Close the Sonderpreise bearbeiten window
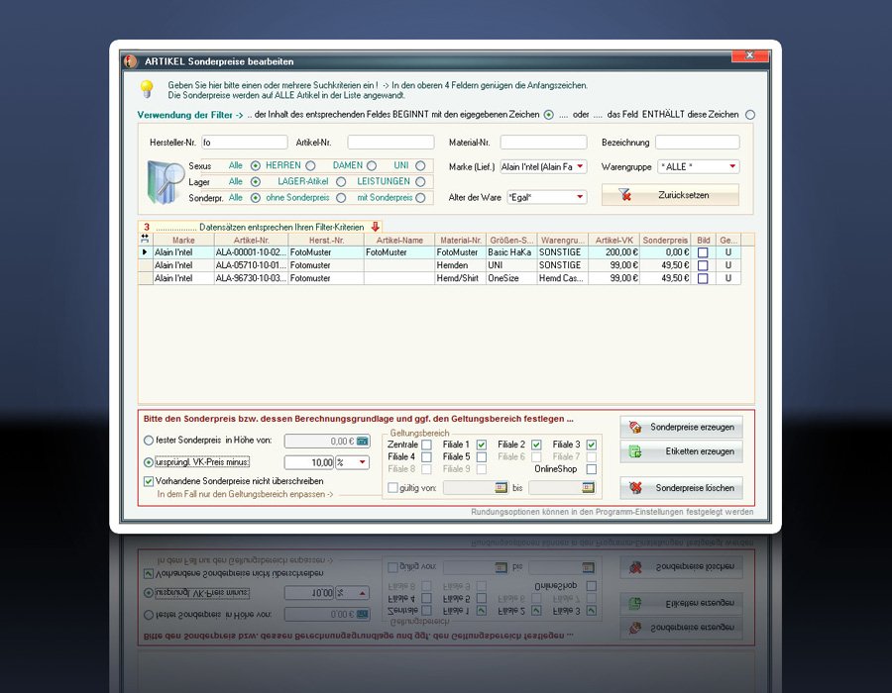Viewport: 892px width, 693px height. tap(750, 55)
